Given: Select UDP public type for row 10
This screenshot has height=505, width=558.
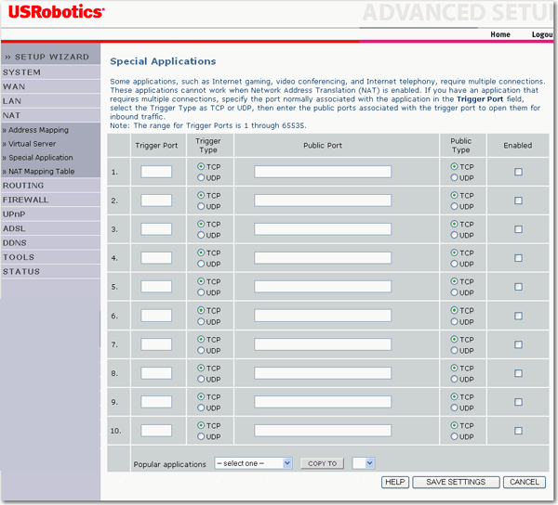Looking at the screenshot, I should point(454,436).
